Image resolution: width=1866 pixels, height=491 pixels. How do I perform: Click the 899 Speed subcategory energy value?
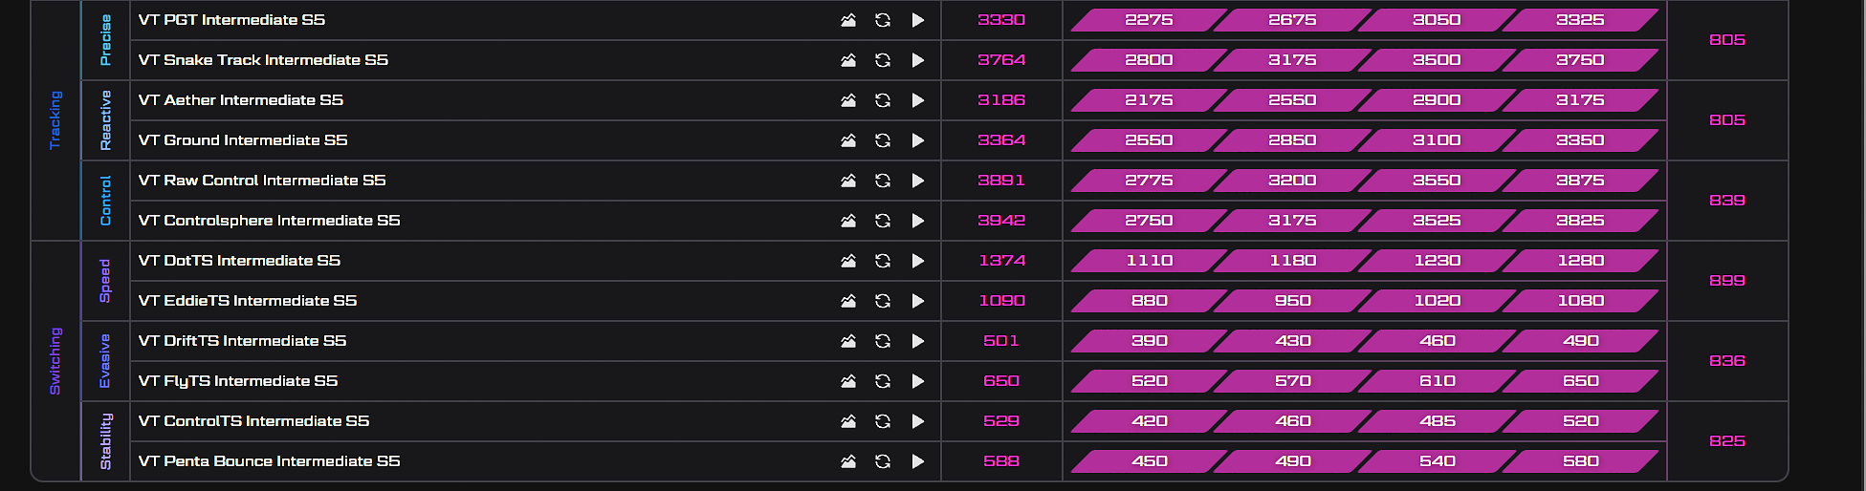point(1727,281)
